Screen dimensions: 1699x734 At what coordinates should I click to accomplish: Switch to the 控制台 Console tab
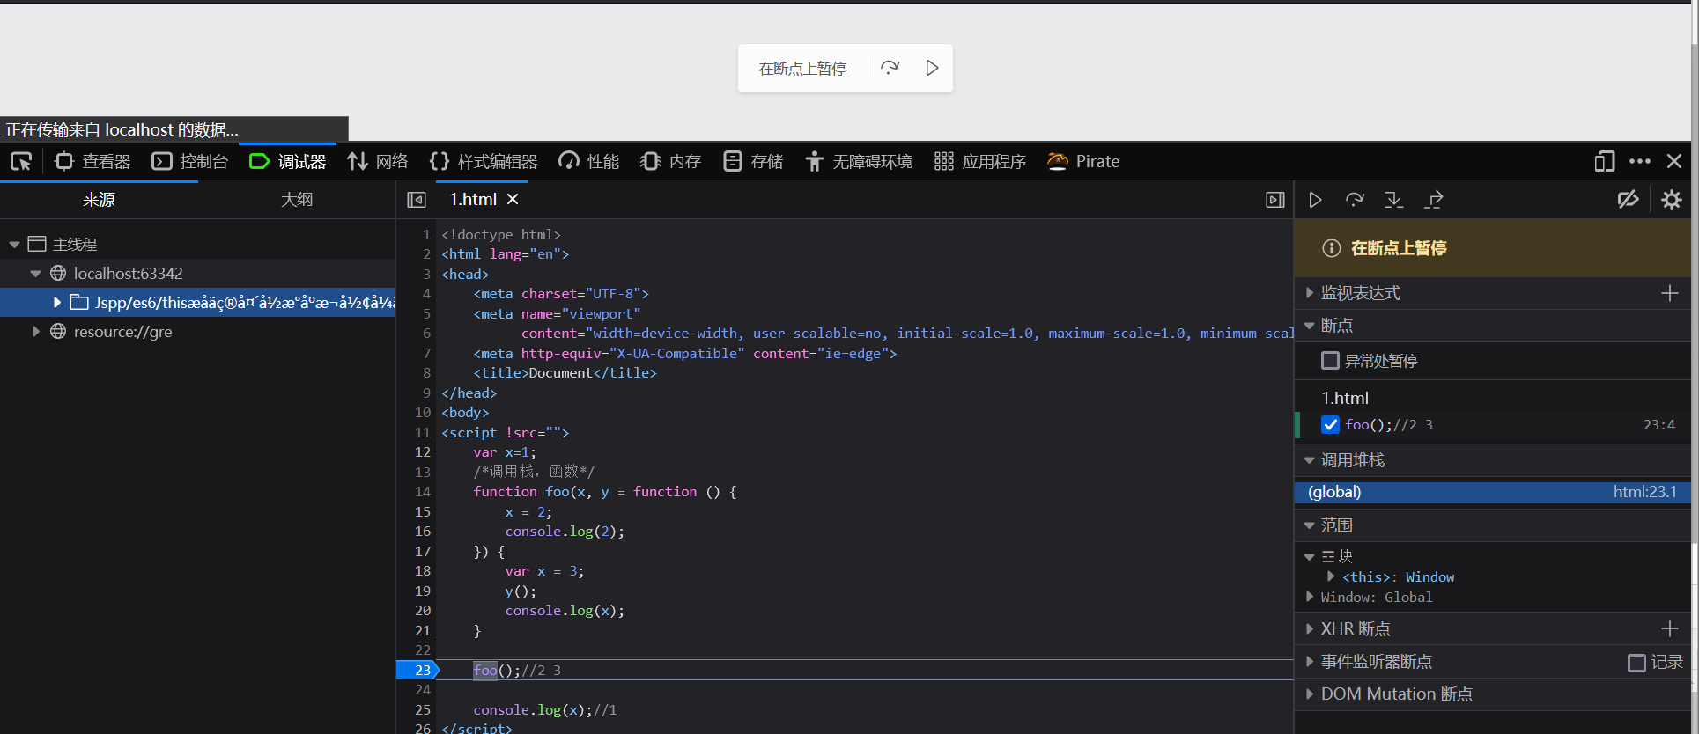[190, 162]
